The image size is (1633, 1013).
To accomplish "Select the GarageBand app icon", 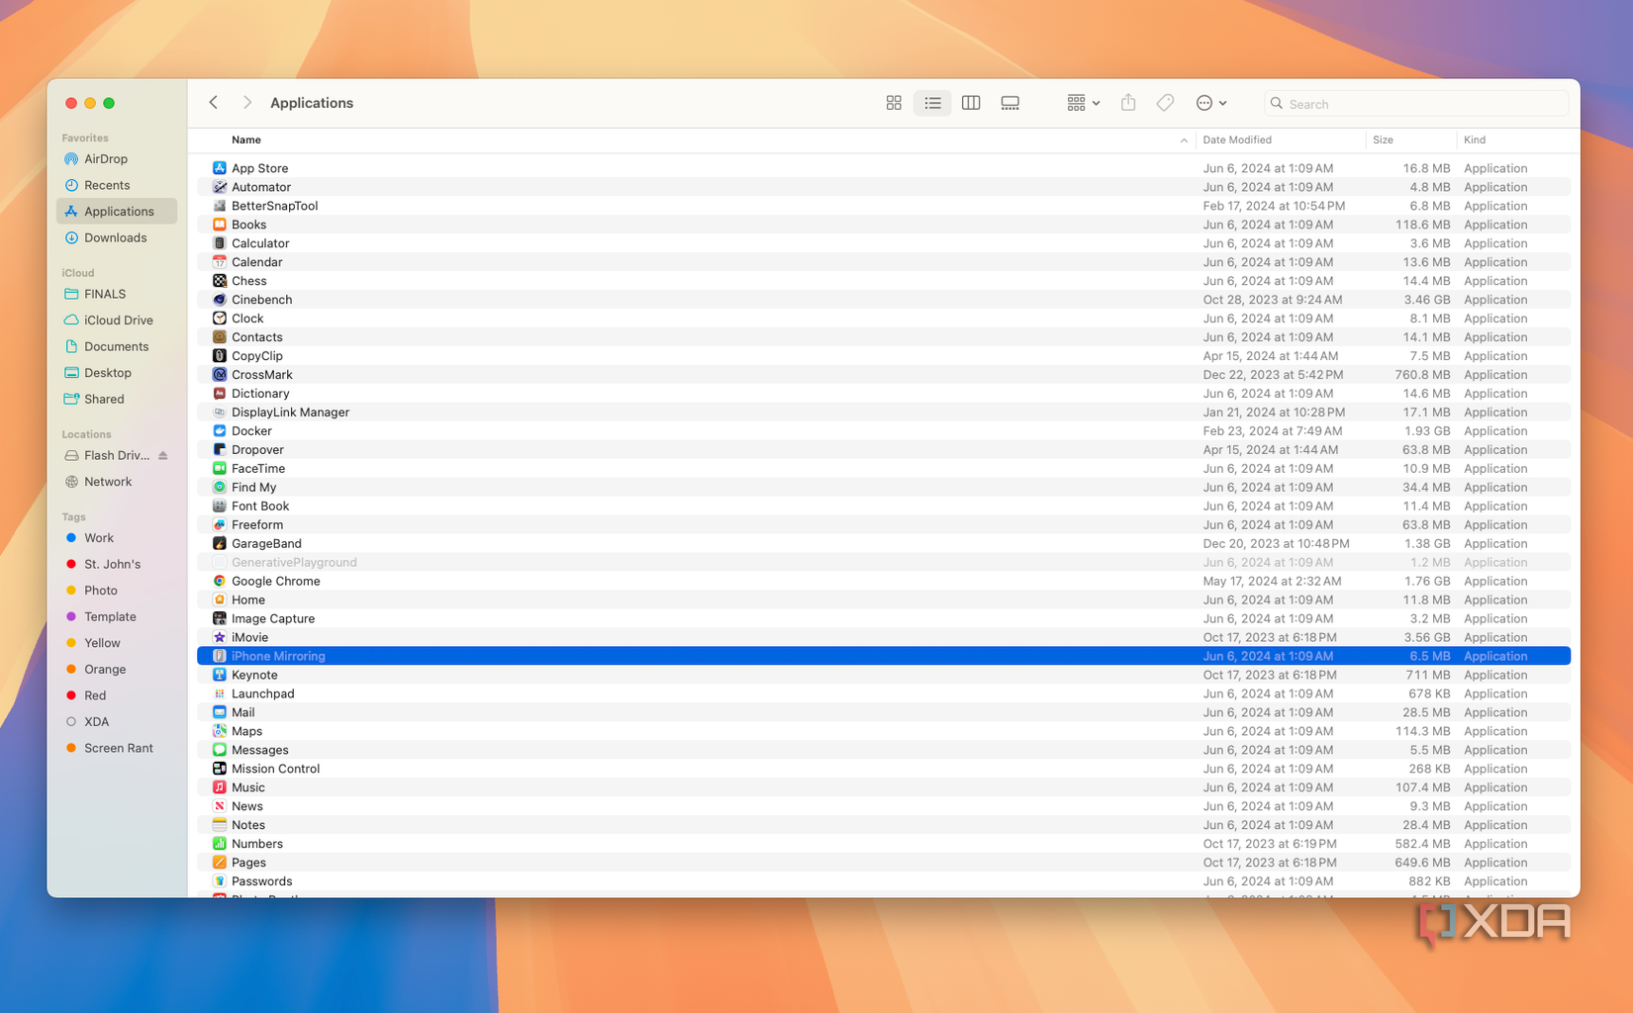I will [220, 543].
